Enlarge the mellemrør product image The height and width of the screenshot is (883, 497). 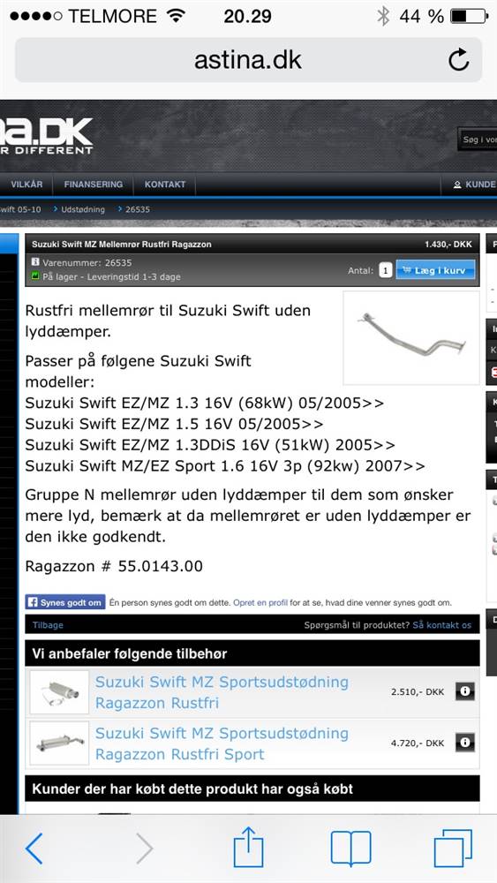[411, 338]
